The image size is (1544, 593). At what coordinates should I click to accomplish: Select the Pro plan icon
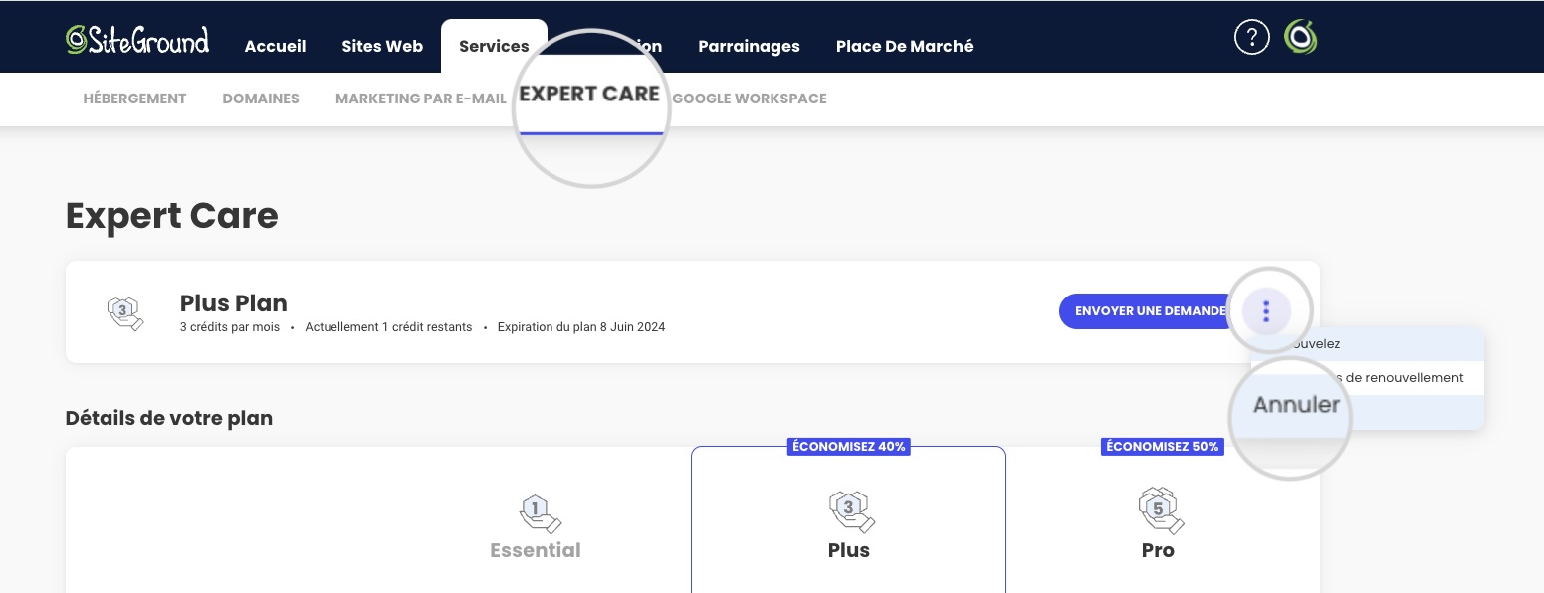1161,510
